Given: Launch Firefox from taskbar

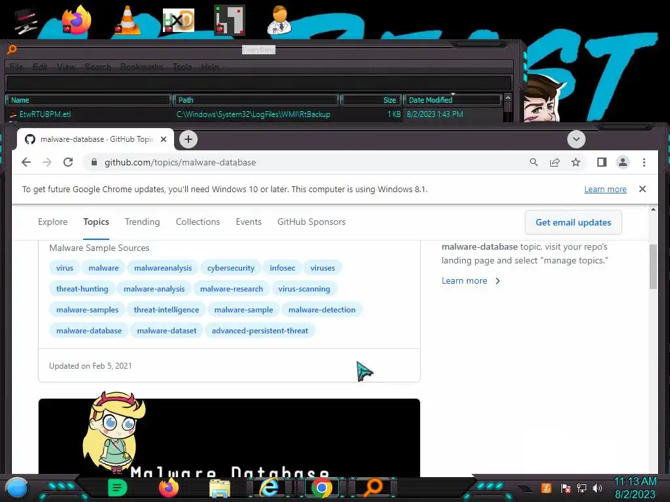Looking at the screenshot, I should [x=168, y=488].
